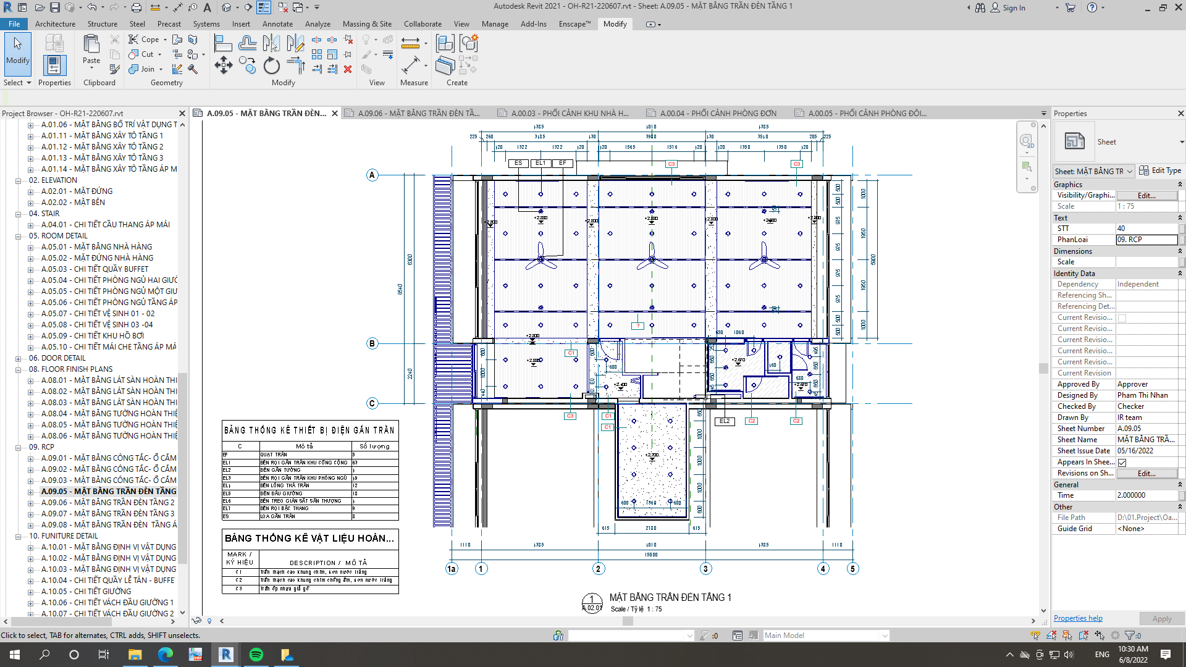Click the Align tool icon

coord(222,43)
